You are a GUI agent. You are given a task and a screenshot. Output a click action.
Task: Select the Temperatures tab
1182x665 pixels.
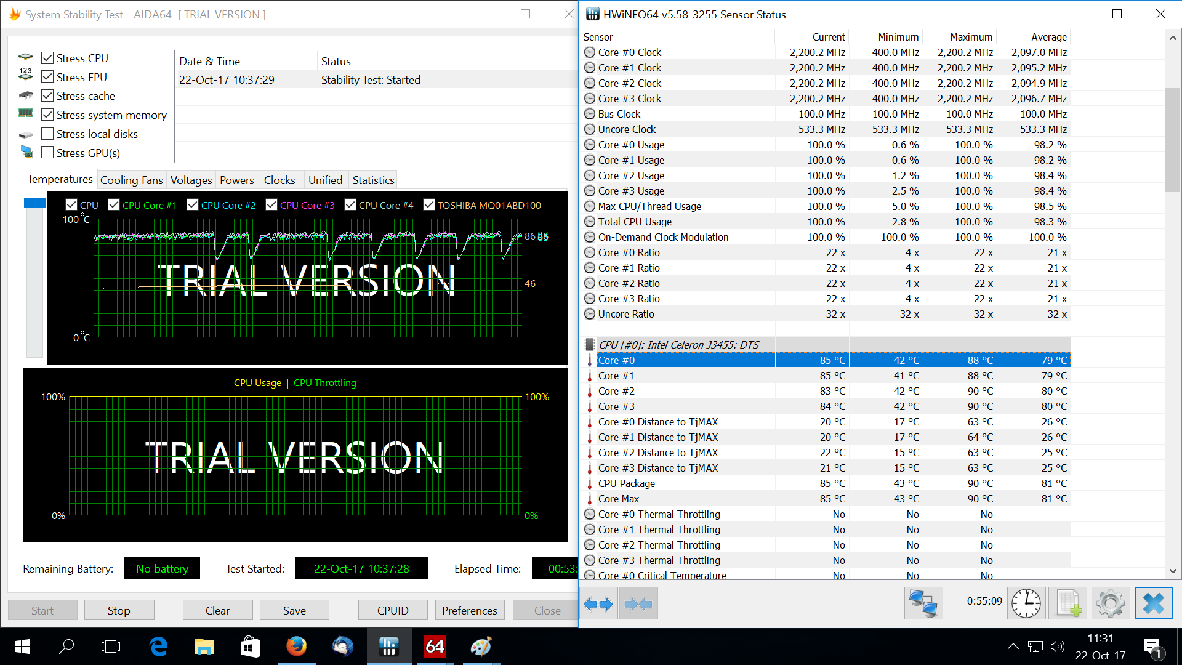click(x=60, y=179)
